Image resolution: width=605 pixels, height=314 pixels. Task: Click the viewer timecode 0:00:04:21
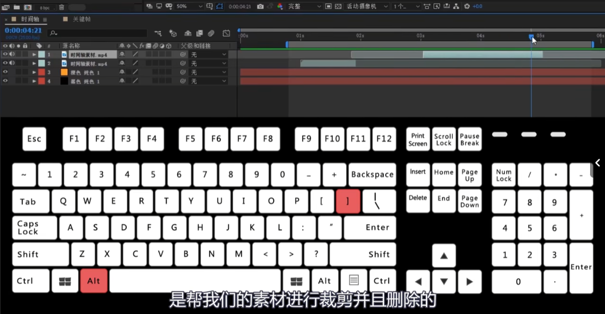pyautogui.click(x=239, y=6)
